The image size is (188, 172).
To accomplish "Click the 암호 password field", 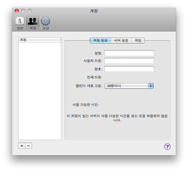I will 129,69.
